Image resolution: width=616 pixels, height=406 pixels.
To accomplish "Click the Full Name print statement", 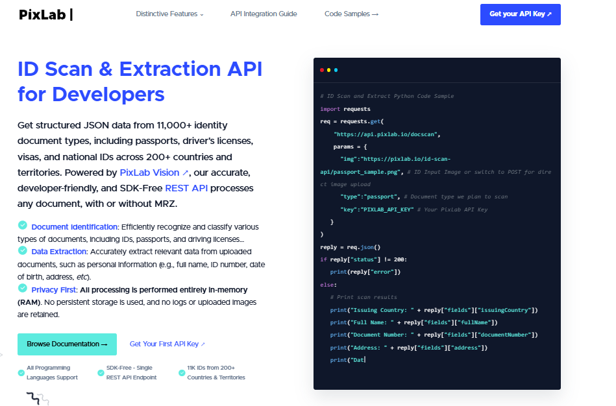I will (413, 323).
